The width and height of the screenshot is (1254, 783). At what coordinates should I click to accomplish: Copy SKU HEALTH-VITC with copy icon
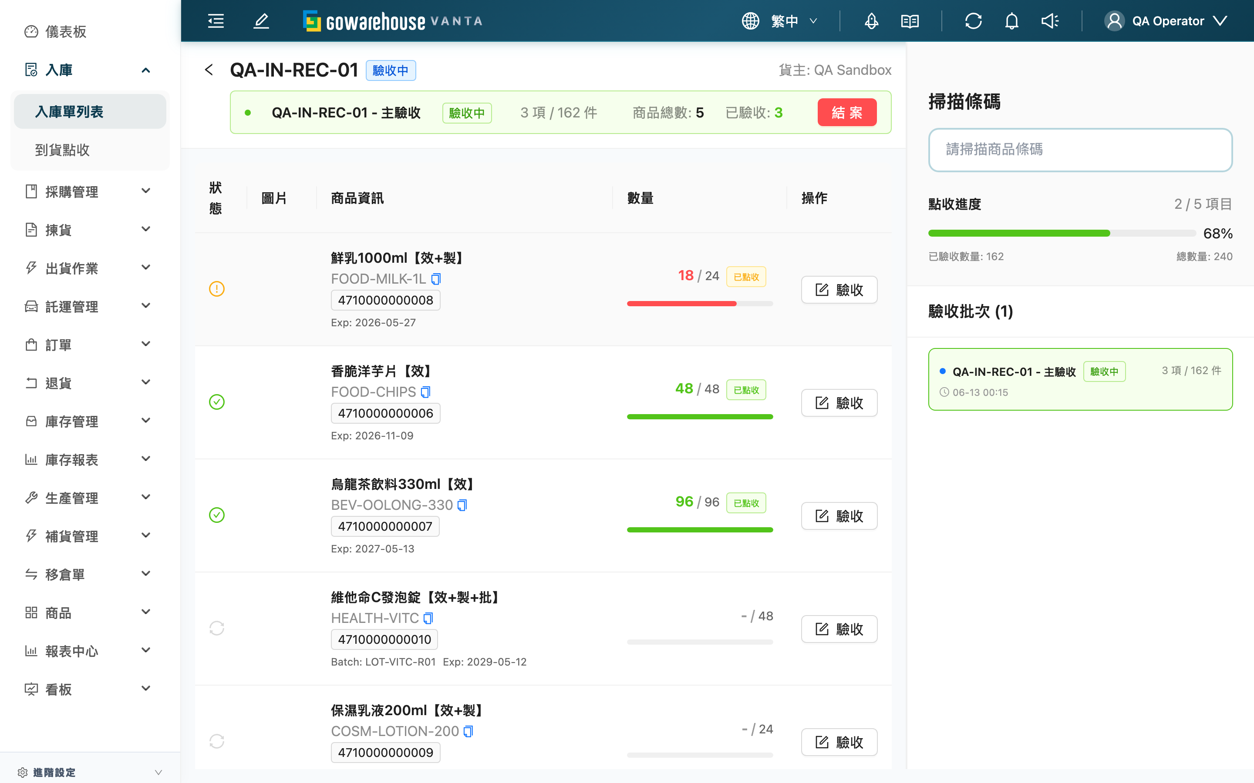pos(428,618)
